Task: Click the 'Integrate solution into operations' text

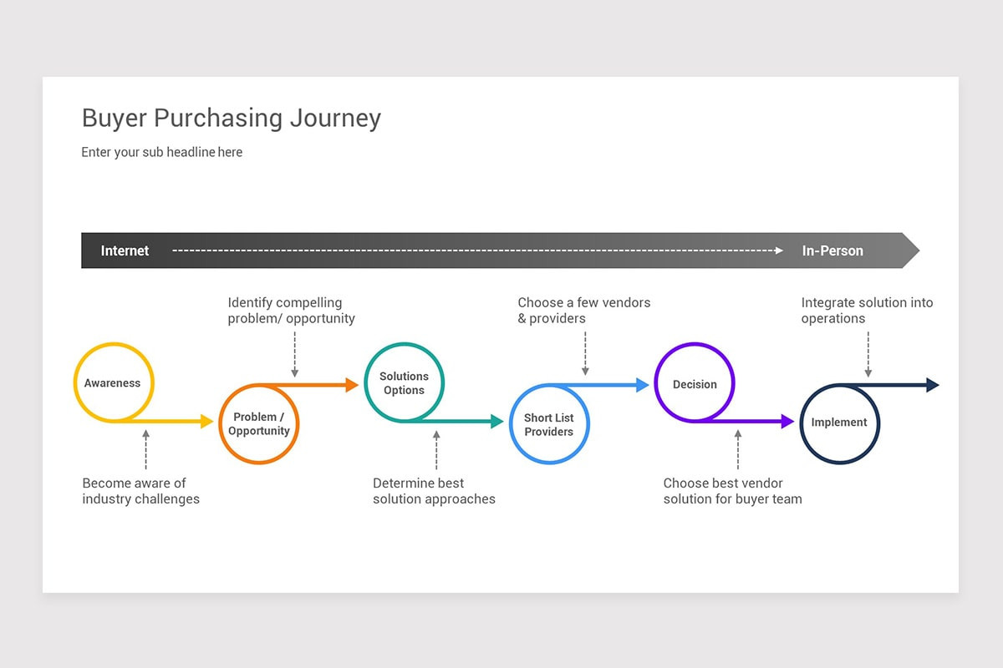Action: 868,311
